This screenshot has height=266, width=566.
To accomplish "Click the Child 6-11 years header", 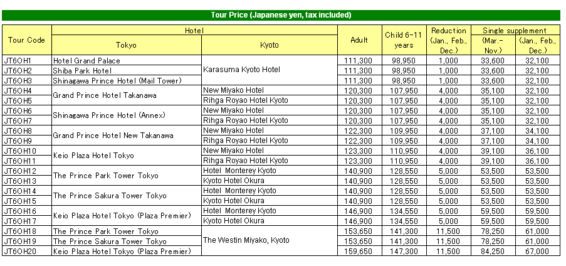I will [404, 40].
